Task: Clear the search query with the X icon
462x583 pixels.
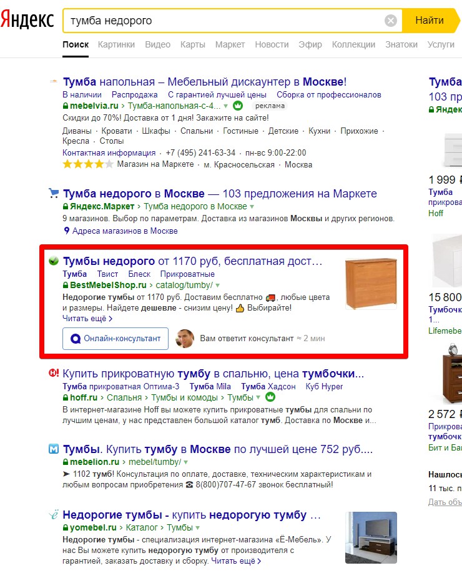Action: click(390, 21)
